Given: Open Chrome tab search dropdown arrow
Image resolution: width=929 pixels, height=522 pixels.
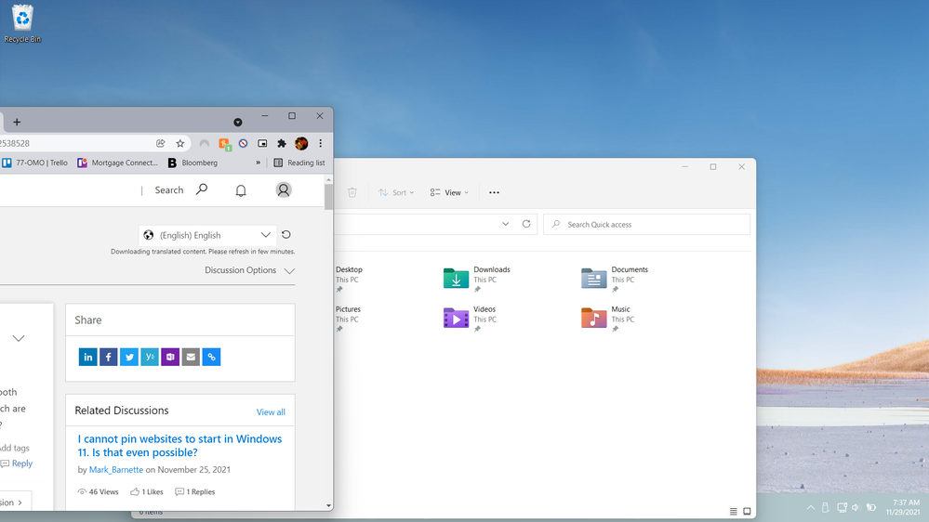Looking at the screenshot, I should pos(237,123).
